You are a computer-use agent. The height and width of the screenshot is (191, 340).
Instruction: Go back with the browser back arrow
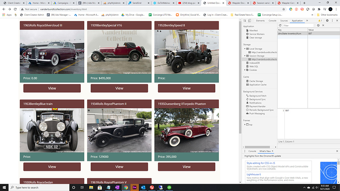pos(4,9)
